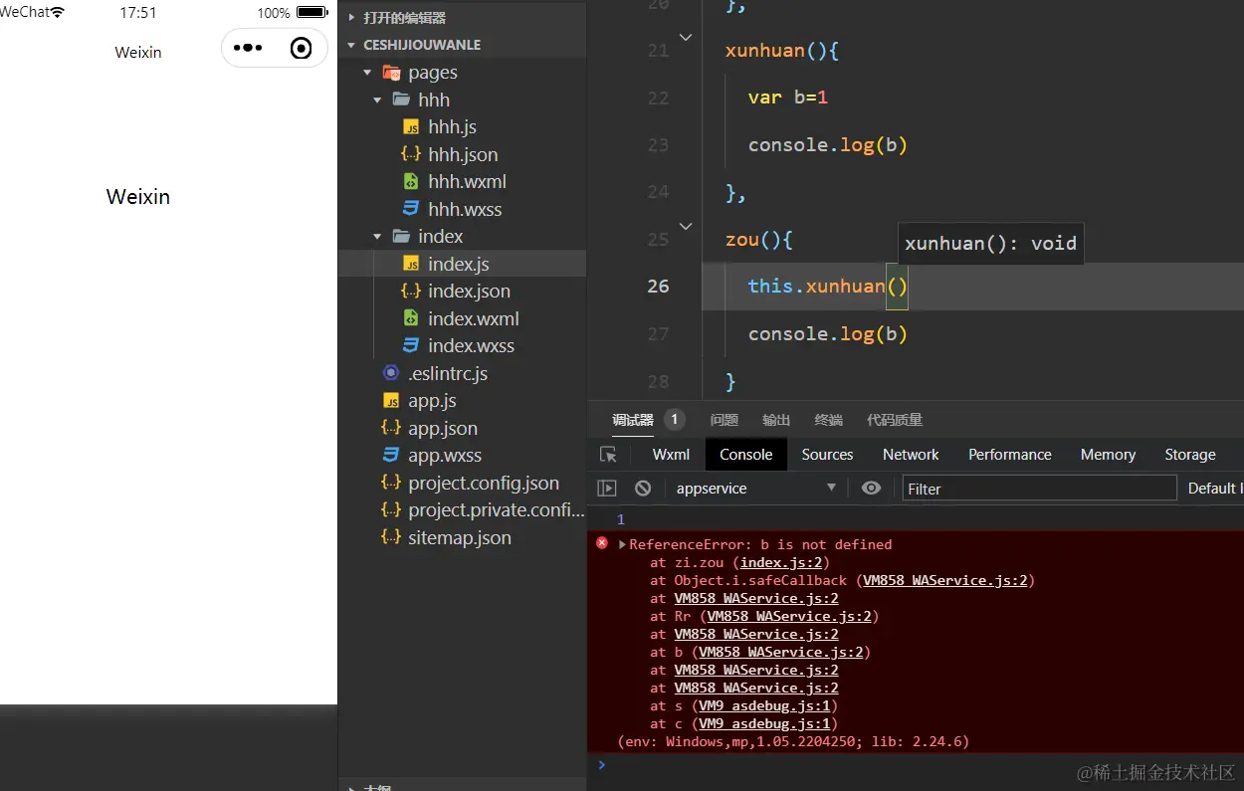Collapse the index folder chevron
The image size is (1244, 791).
click(377, 237)
